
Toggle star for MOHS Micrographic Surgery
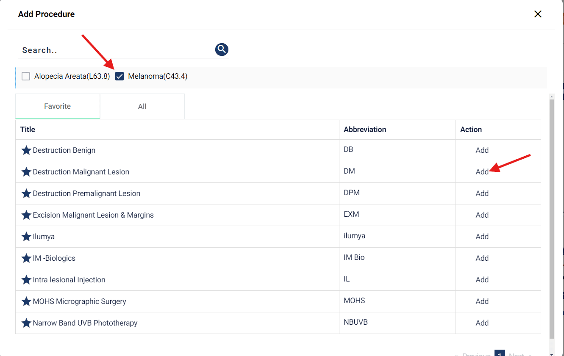[26, 301]
